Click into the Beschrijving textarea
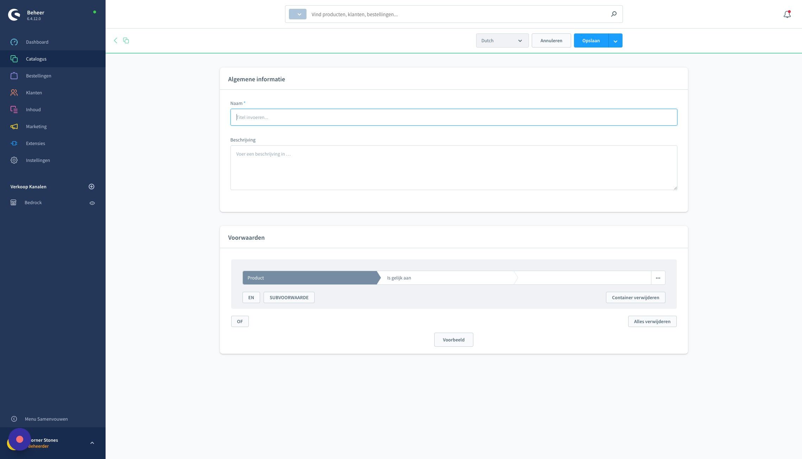This screenshot has height=459, width=802. coord(454,168)
